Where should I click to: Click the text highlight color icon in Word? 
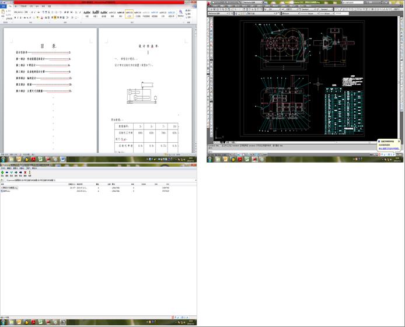pos(38,18)
